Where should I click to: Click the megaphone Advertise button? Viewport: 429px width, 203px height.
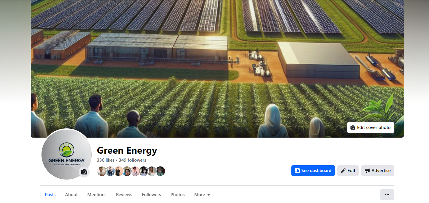[x=378, y=171]
